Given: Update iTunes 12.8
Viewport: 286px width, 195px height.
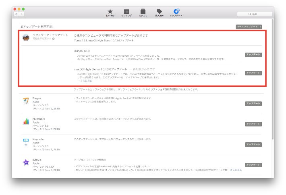Looking at the screenshot, I should pyautogui.click(x=253, y=55).
